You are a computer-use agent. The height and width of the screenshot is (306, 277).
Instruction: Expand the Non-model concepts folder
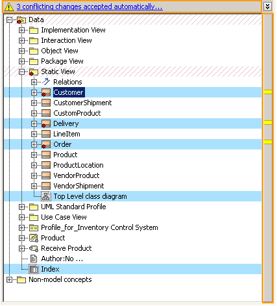(9, 279)
